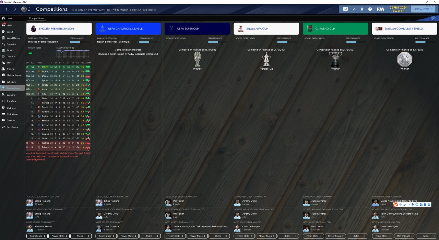Open the Man City club badge menu
The height and width of the screenshot is (240, 439).
tap(24, 9)
